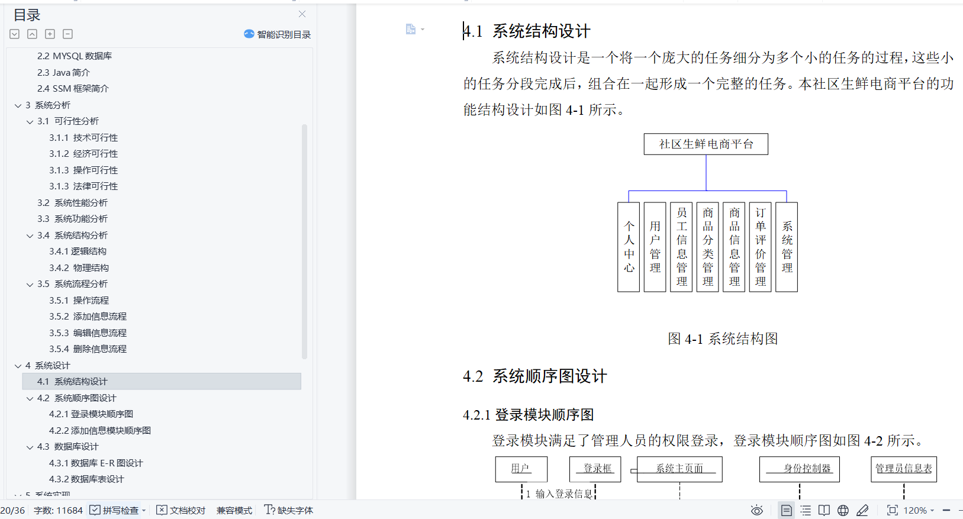The image size is (963, 519).
Task: Navigate to '4.3.1 数据库 E-R 图设计' entry
Action: point(96,463)
